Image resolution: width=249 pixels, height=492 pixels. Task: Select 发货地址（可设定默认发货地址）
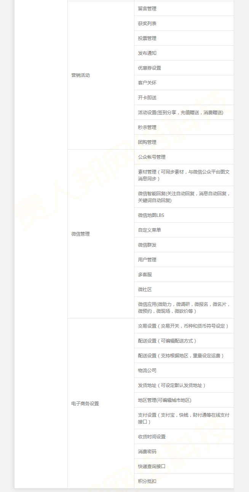coord(184,385)
